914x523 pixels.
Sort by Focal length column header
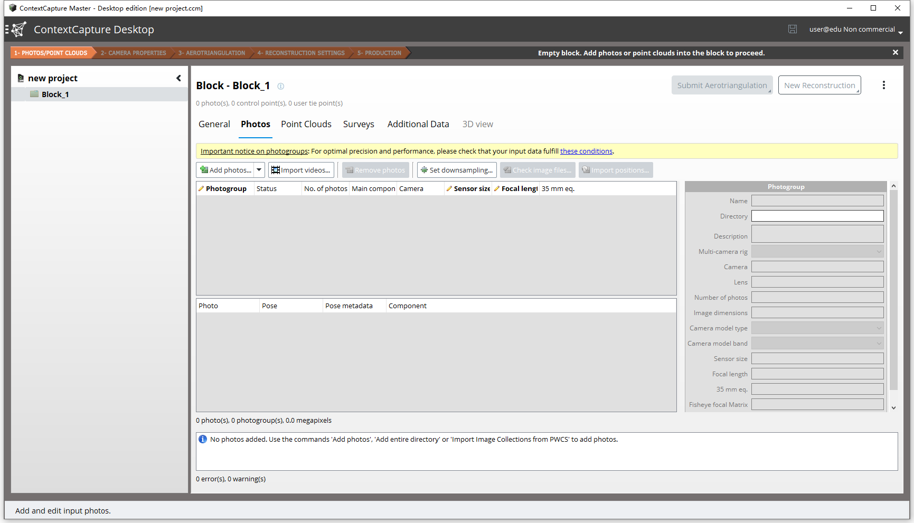click(x=515, y=188)
